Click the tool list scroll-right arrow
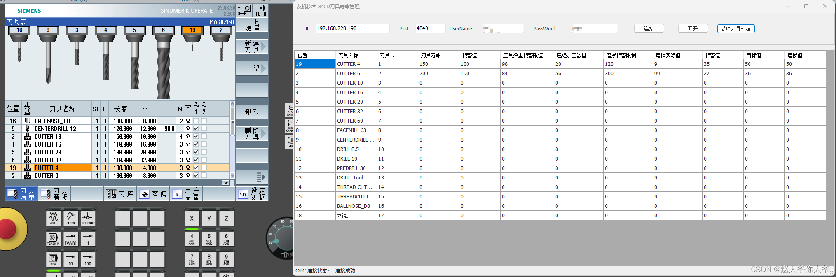836x277 pixels. click(x=226, y=182)
